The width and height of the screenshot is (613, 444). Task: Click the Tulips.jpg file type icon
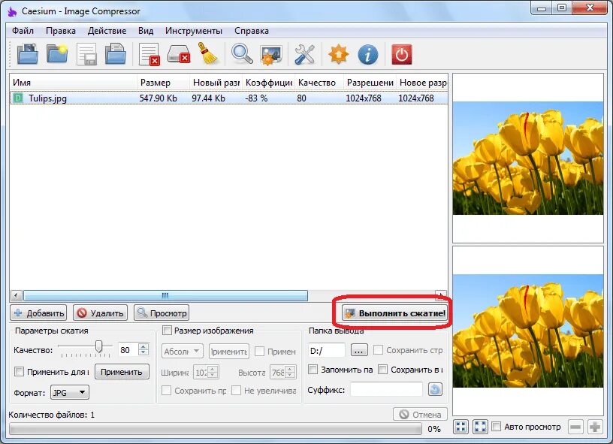click(18, 98)
